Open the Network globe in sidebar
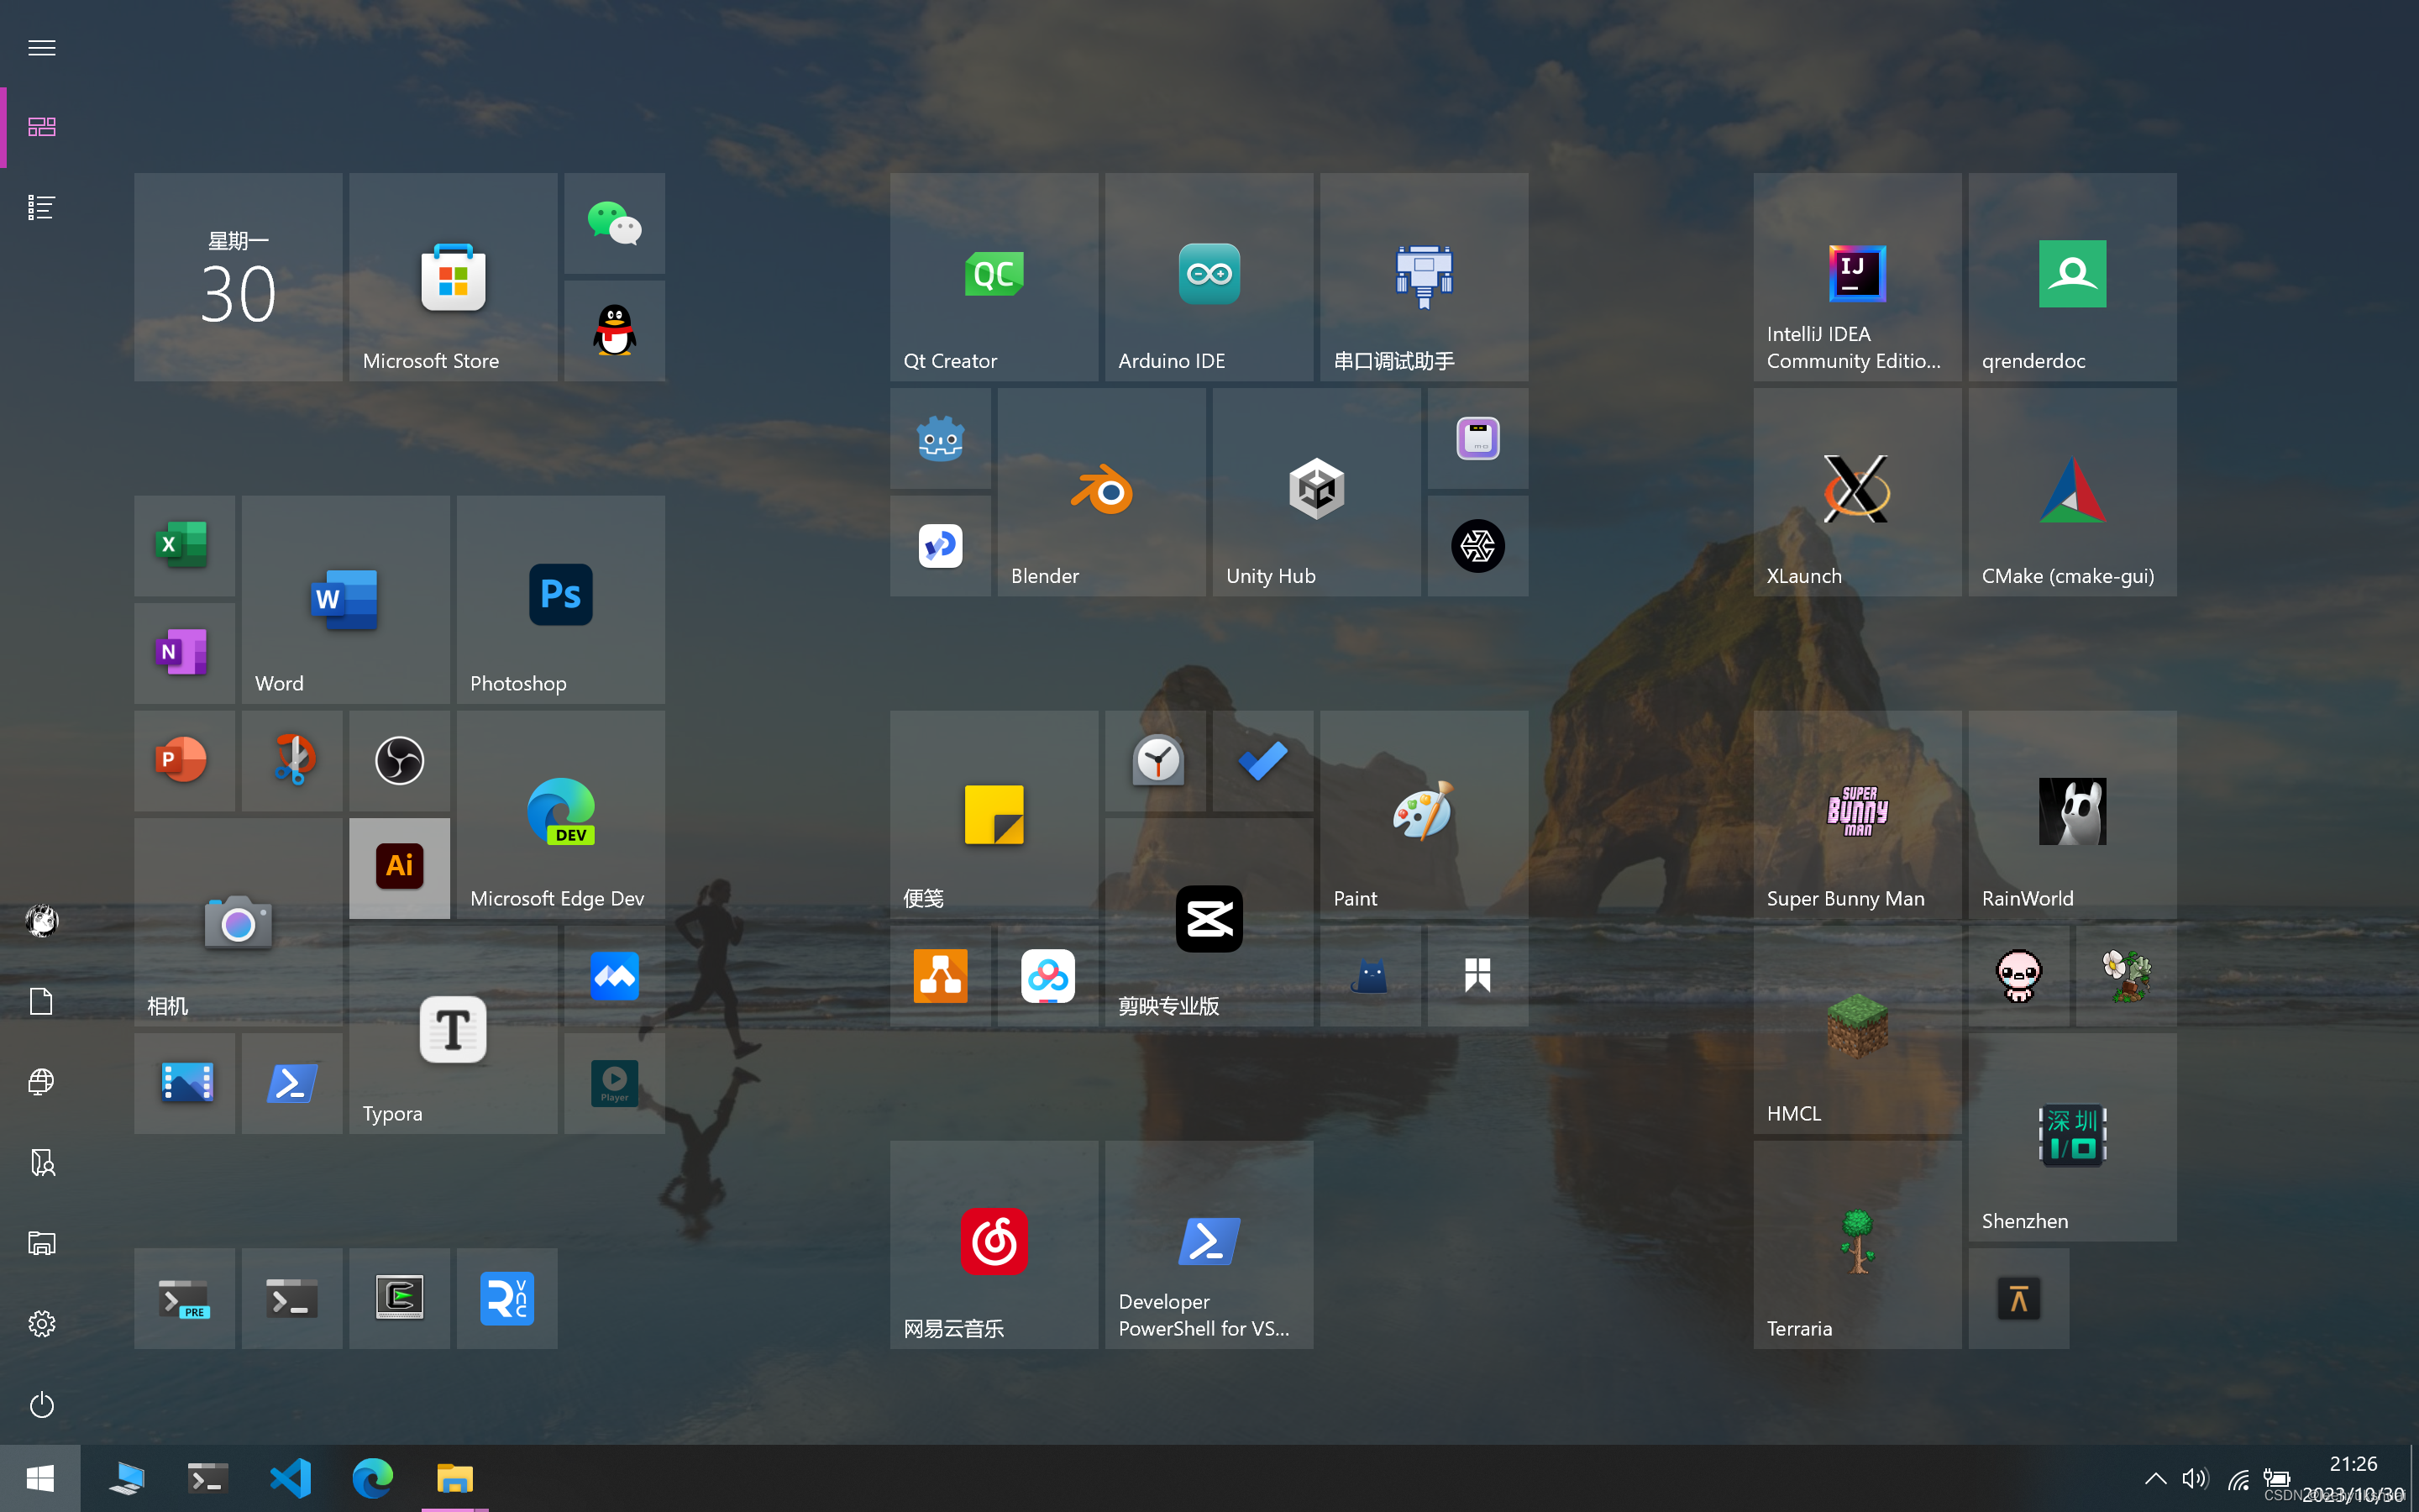The width and height of the screenshot is (2419, 1512). [41, 1082]
